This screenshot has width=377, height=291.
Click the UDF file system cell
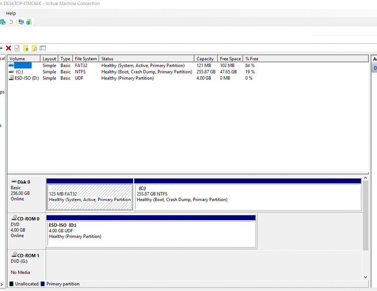point(79,78)
